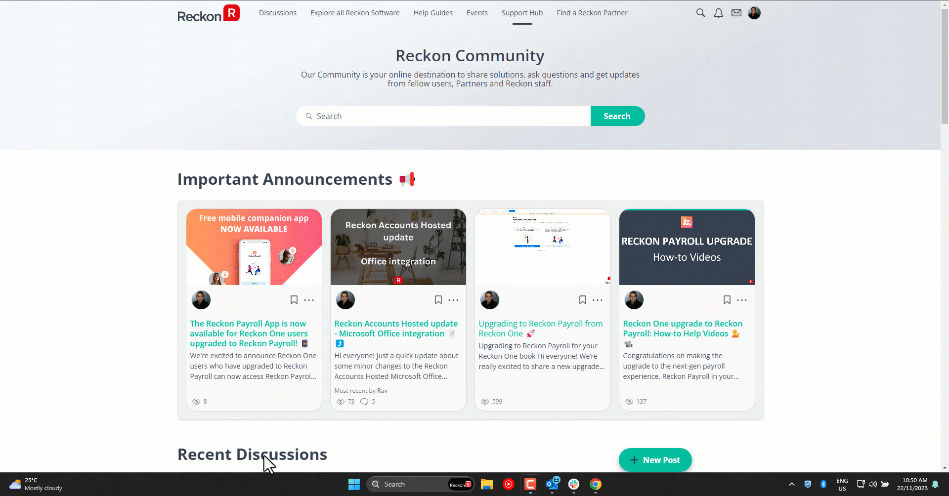Viewport: 949px width, 496px height.
Task: Open Upgrading to Reckon Payroll from Reckon One link
Action: (541, 329)
